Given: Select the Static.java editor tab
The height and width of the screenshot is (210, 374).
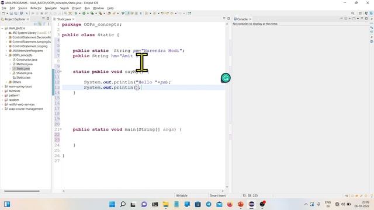Looking at the screenshot, I should (64, 19).
